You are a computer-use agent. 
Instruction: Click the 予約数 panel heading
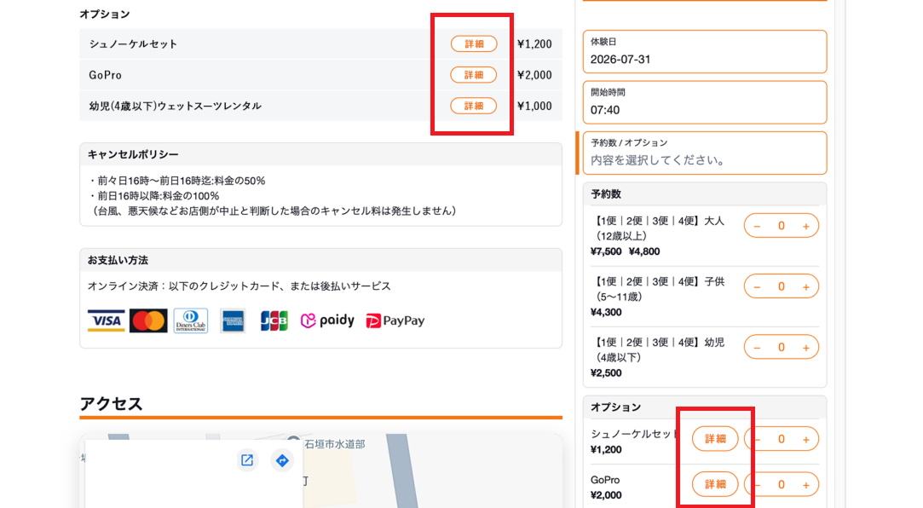coord(606,194)
